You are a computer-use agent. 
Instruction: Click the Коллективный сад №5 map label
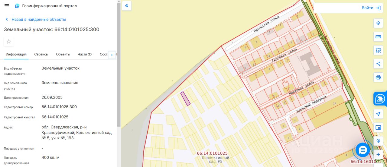click(x=216, y=159)
